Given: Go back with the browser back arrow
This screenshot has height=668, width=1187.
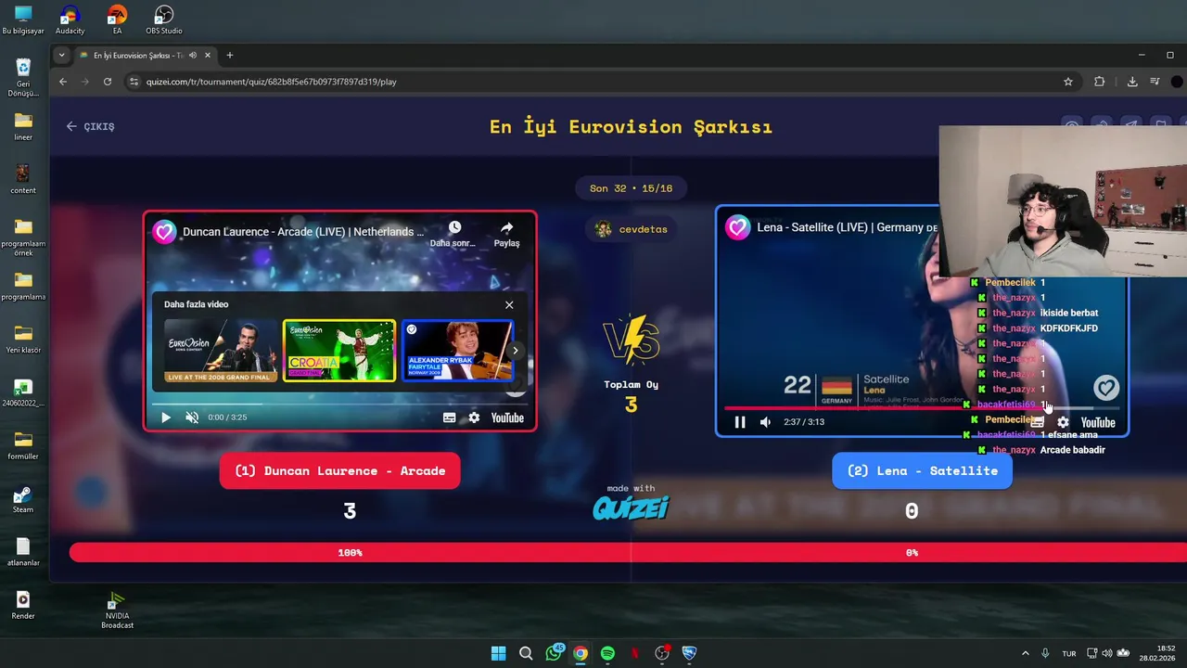Looking at the screenshot, I should tap(63, 82).
